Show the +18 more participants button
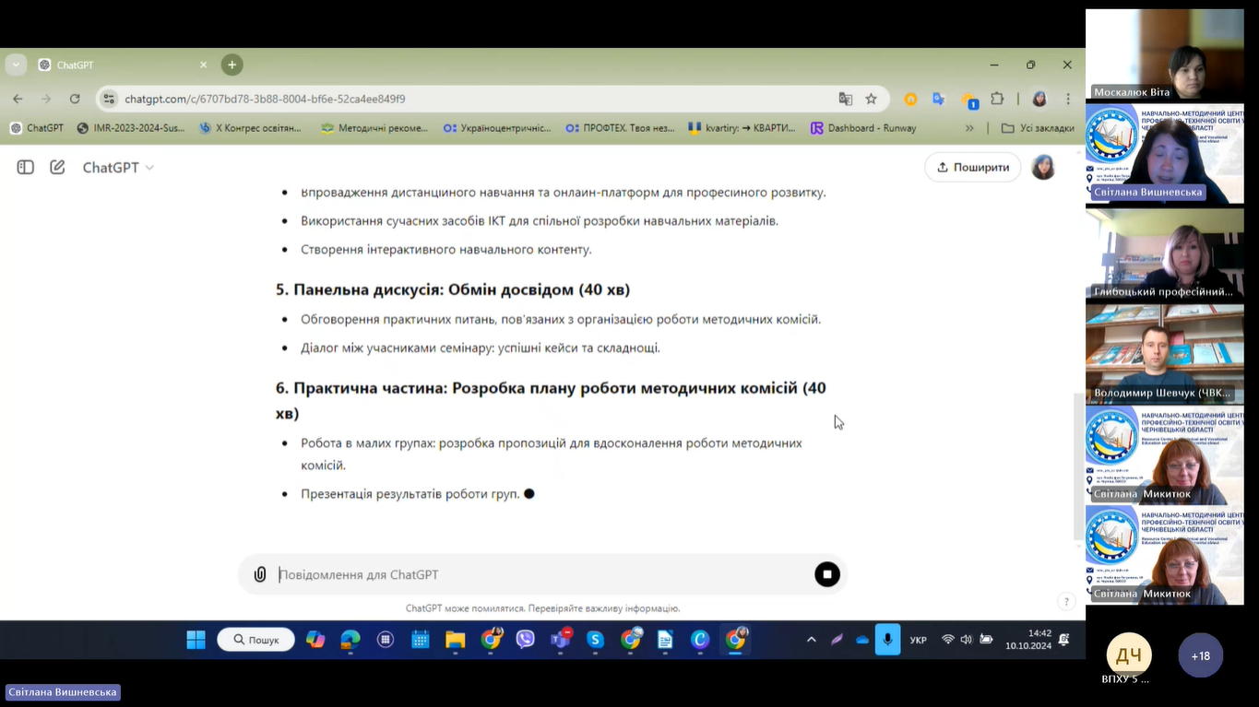 pos(1200,655)
